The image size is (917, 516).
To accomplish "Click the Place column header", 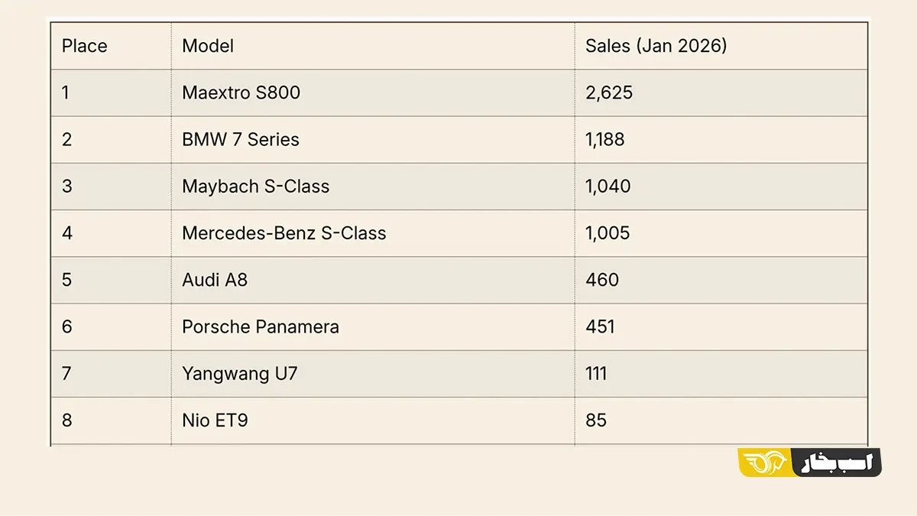I will click(85, 46).
